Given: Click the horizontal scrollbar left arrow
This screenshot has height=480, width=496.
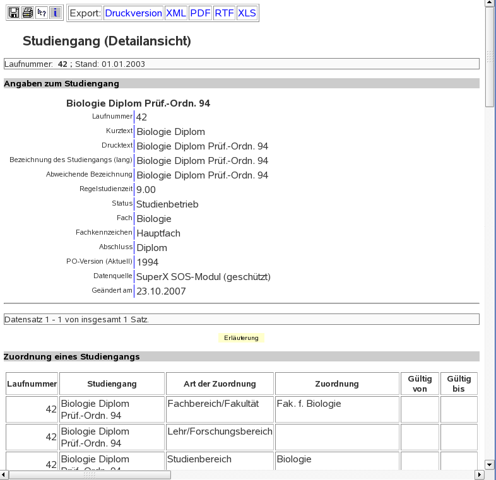Looking at the screenshot, I should 4,474.
